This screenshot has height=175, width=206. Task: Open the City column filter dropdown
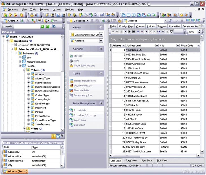click(x=178, y=45)
